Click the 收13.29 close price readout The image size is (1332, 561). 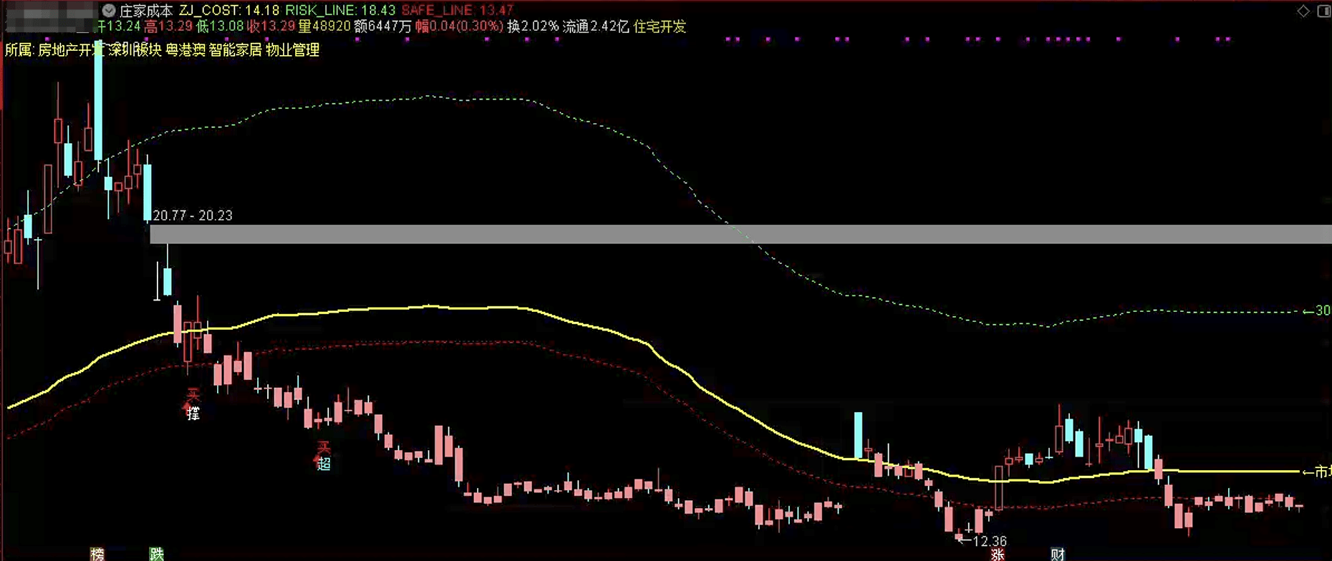[x=271, y=26]
